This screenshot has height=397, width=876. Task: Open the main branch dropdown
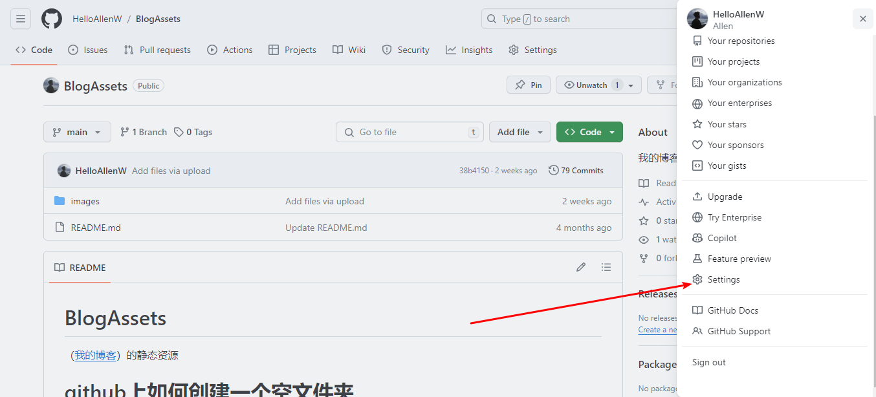(x=77, y=132)
